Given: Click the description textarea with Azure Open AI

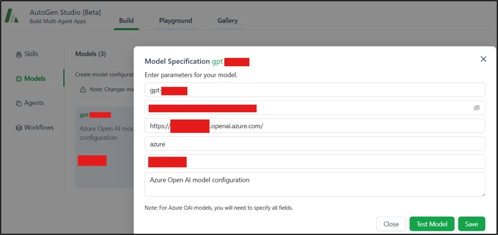Looking at the screenshot, I should [315, 184].
